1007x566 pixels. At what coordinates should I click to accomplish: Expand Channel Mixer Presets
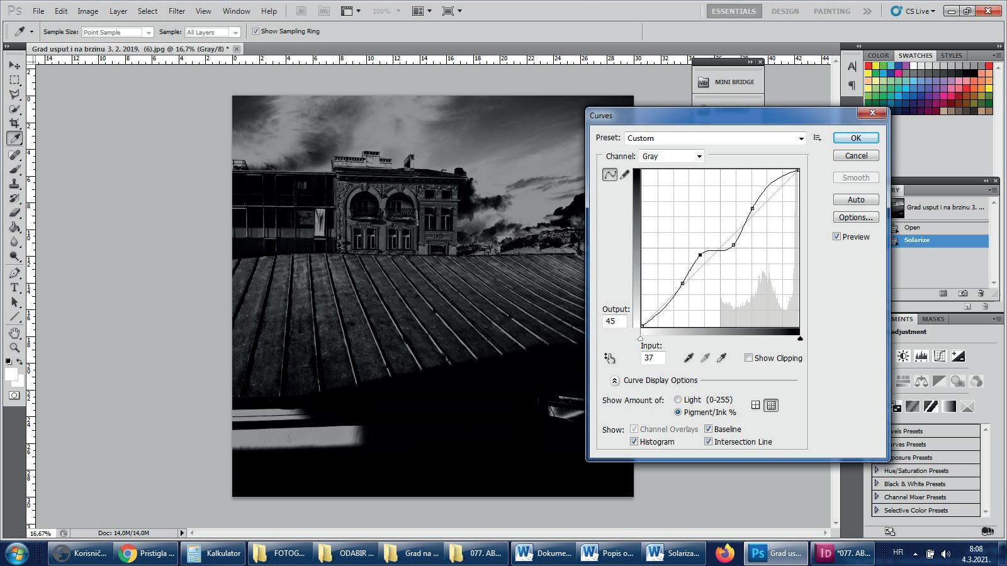[x=876, y=496]
